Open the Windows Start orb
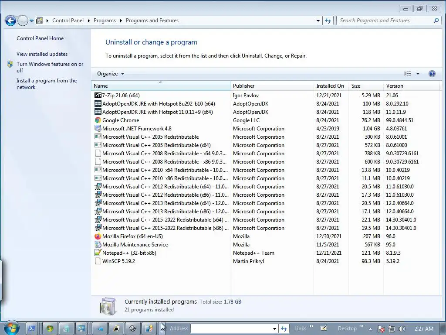Screen dimensions: 446x335 click(11, 328)
